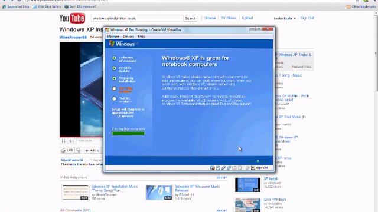
Task: Click the USB devices icon in VirtualBox status bar
Action: click(223, 168)
